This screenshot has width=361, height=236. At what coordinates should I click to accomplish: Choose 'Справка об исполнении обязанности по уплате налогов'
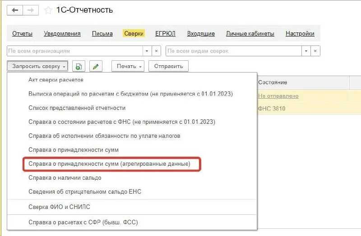click(x=132, y=136)
